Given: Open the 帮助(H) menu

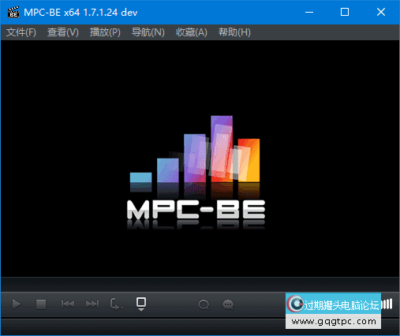Looking at the screenshot, I should click(234, 32).
